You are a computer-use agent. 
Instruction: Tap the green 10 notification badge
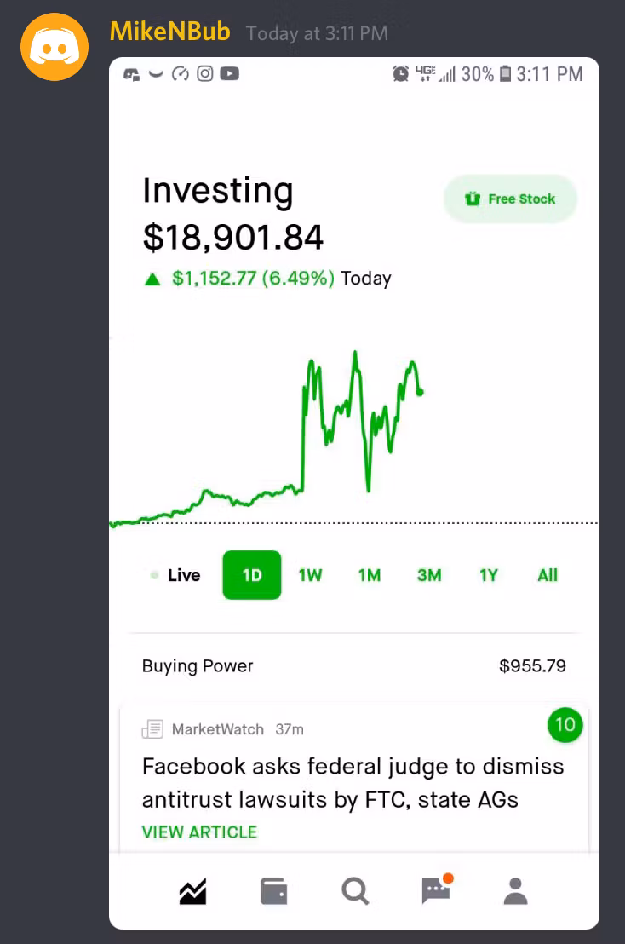point(565,725)
